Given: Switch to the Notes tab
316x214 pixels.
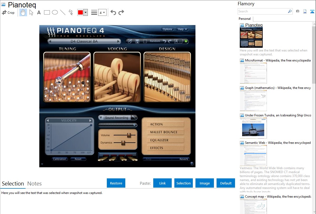Looking at the screenshot, I should (x=35, y=184).
